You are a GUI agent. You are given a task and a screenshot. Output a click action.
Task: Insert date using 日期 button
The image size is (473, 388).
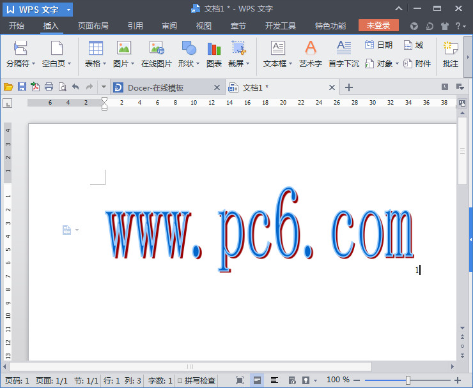[x=378, y=45]
